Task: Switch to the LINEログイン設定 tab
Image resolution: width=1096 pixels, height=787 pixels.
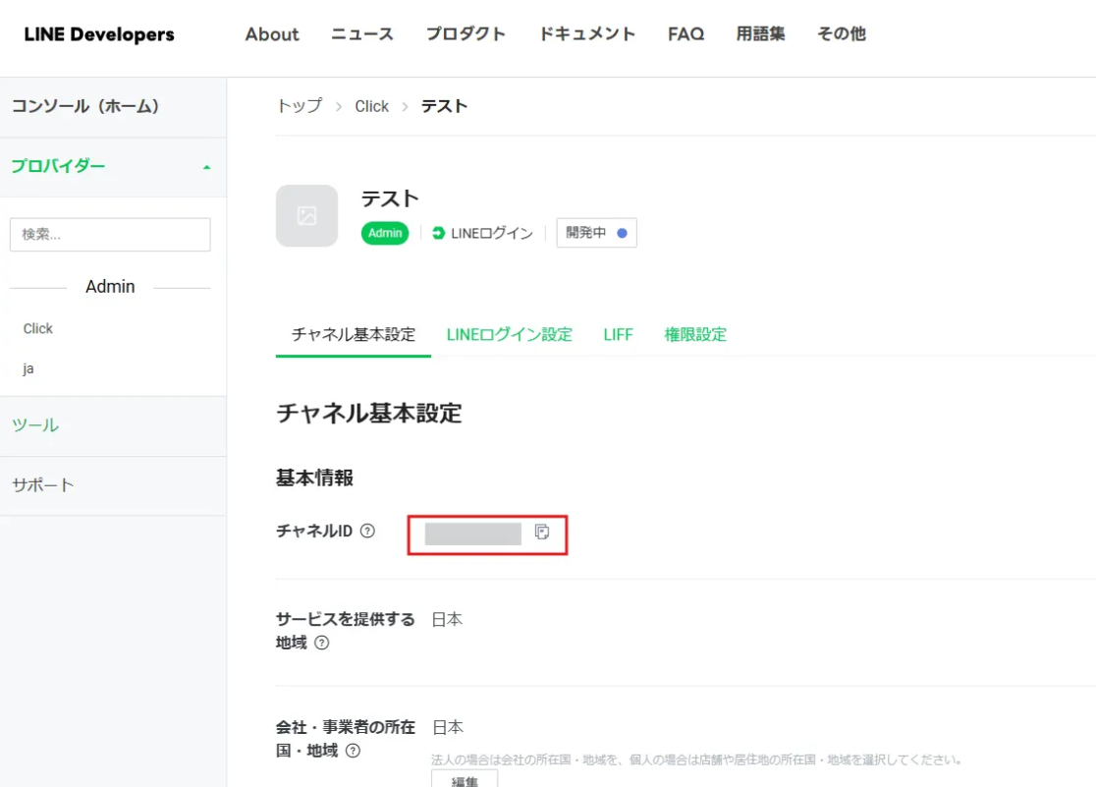Action: click(509, 335)
